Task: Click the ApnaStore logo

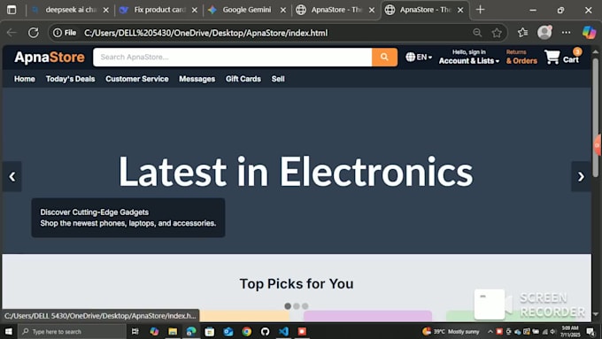Action: 50,58
